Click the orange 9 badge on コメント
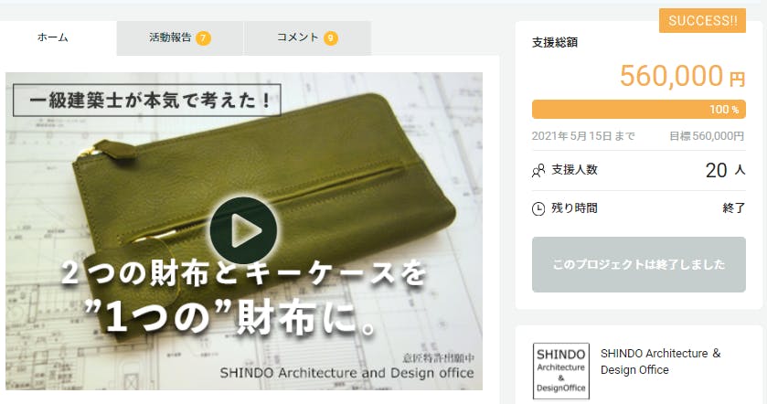 pos(331,38)
